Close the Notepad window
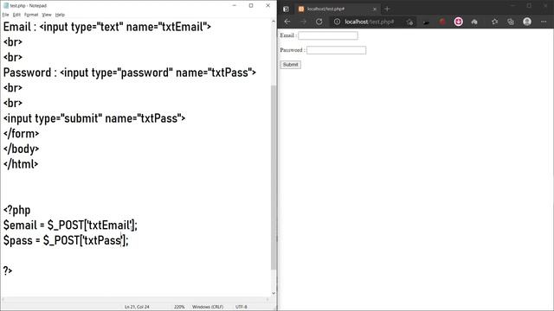 267,6
